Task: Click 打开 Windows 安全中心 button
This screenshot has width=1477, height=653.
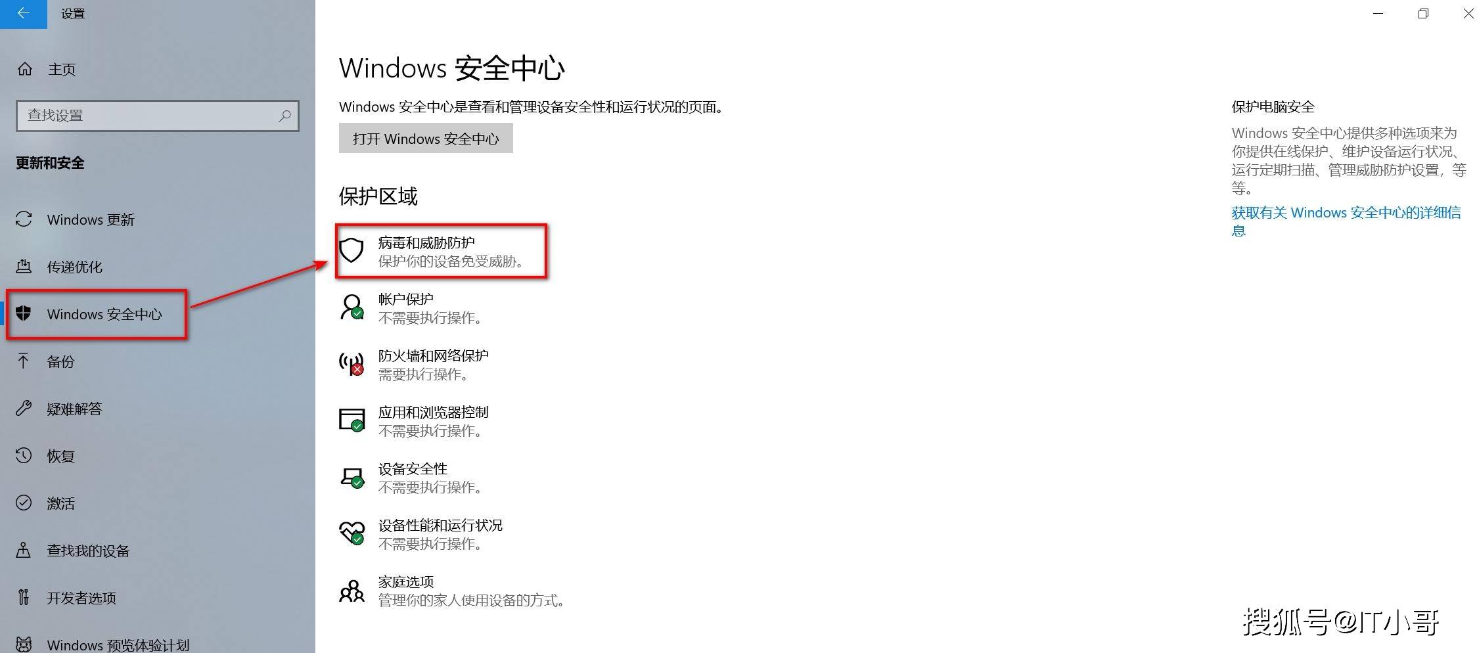Action: 426,139
